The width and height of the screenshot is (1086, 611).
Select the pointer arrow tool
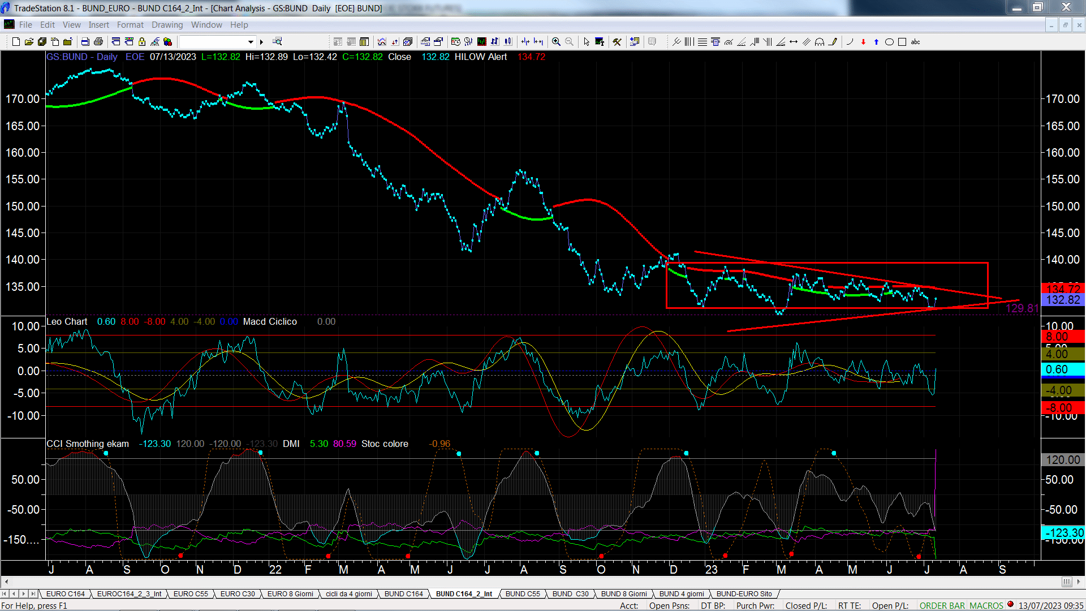(x=587, y=42)
